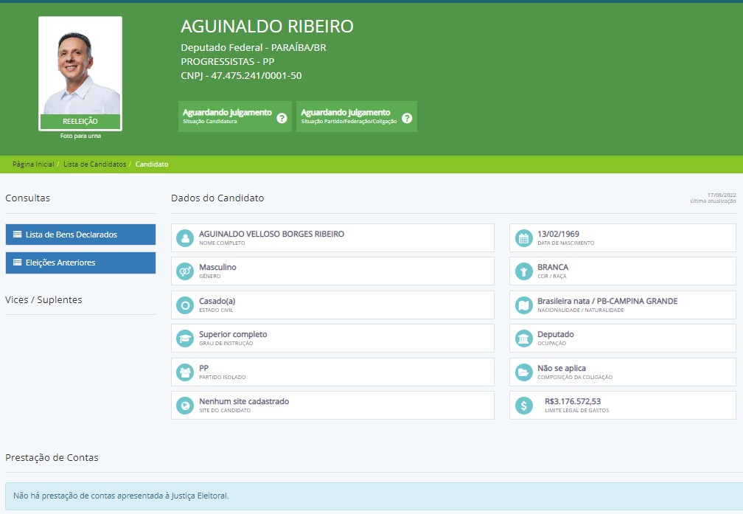Click the graduation cap icon for Grau de Instrução
Image resolution: width=743 pixels, height=514 pixels.
click(185, 338)
